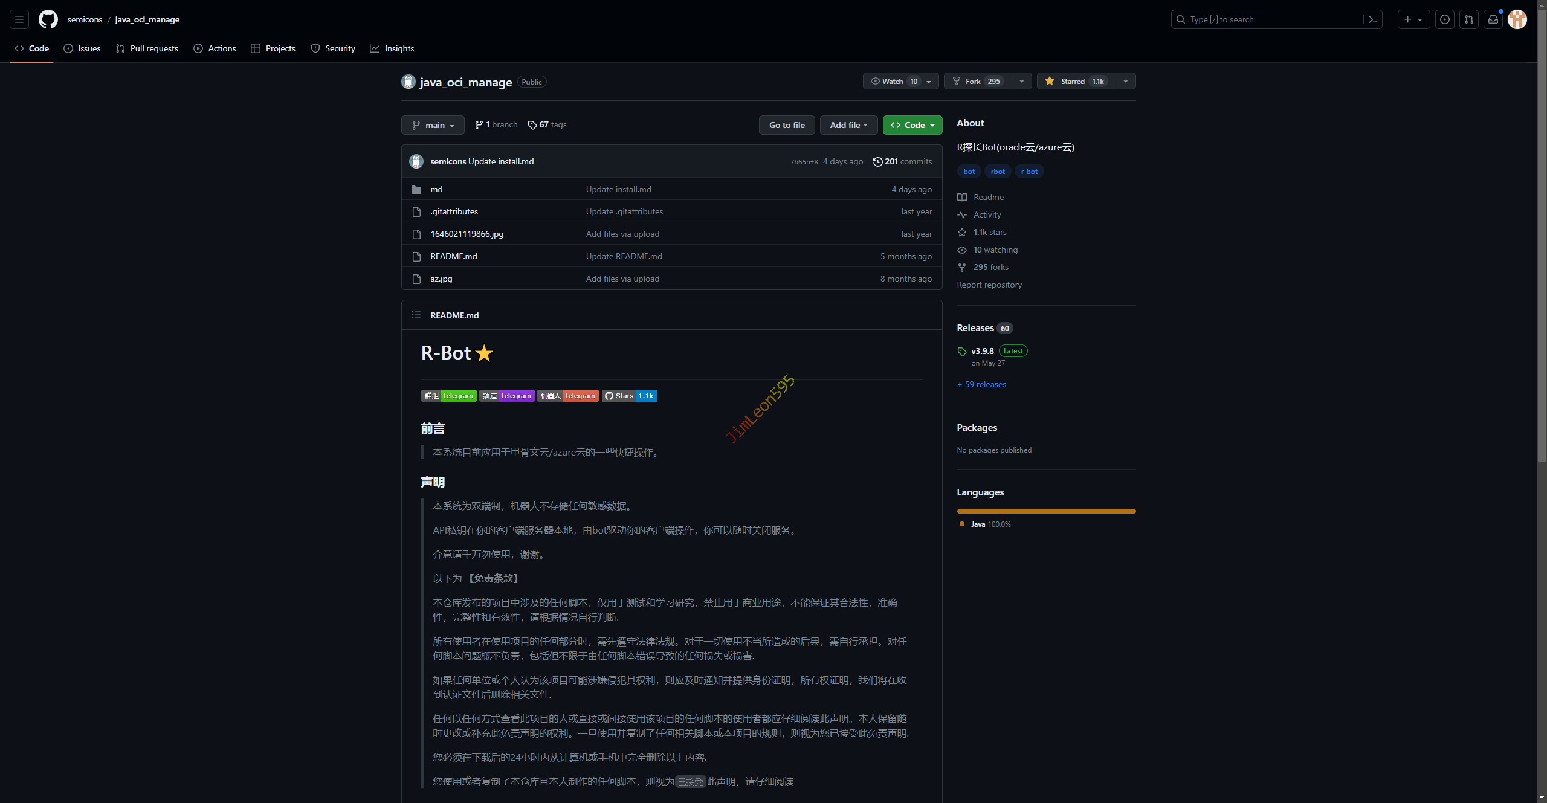Open the hamburger navigation menu
Image resolution: width=1547 pixels, height=803 pixels.
(19, 19)
